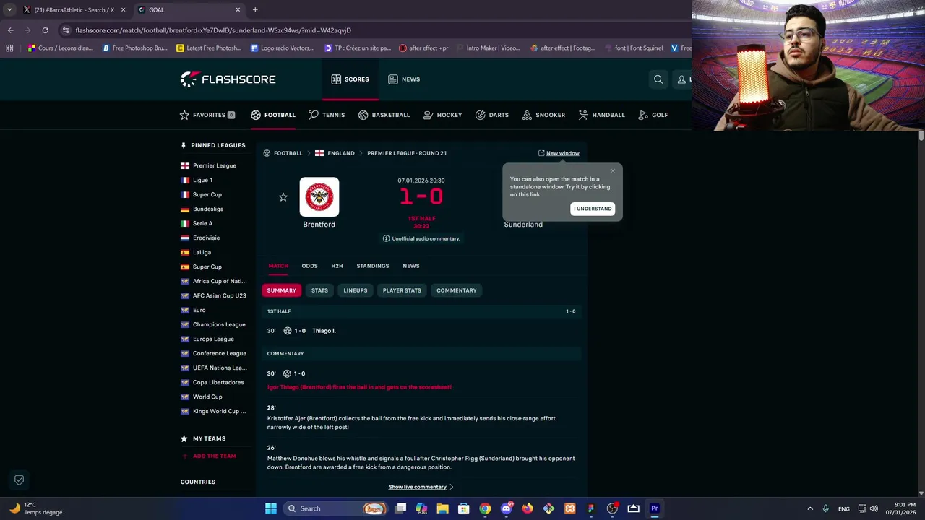Click the Brentford team crest
Screen dimensions: 925x520
tap(319, 196)
